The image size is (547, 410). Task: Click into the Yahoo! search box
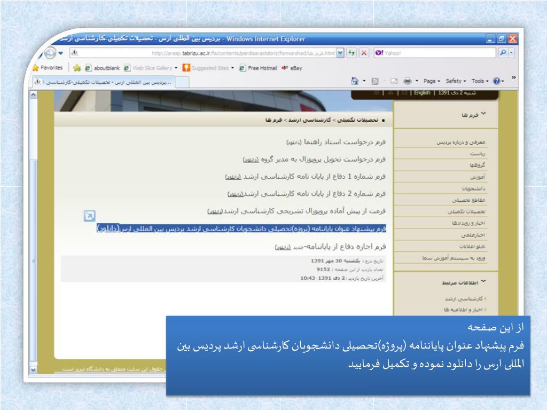tap(434, 53)
